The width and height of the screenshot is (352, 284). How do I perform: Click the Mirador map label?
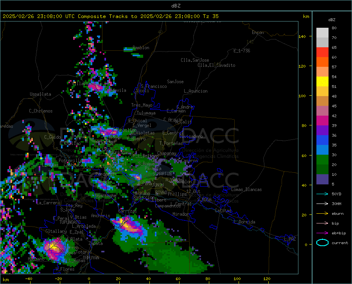[x=181, y=214]
